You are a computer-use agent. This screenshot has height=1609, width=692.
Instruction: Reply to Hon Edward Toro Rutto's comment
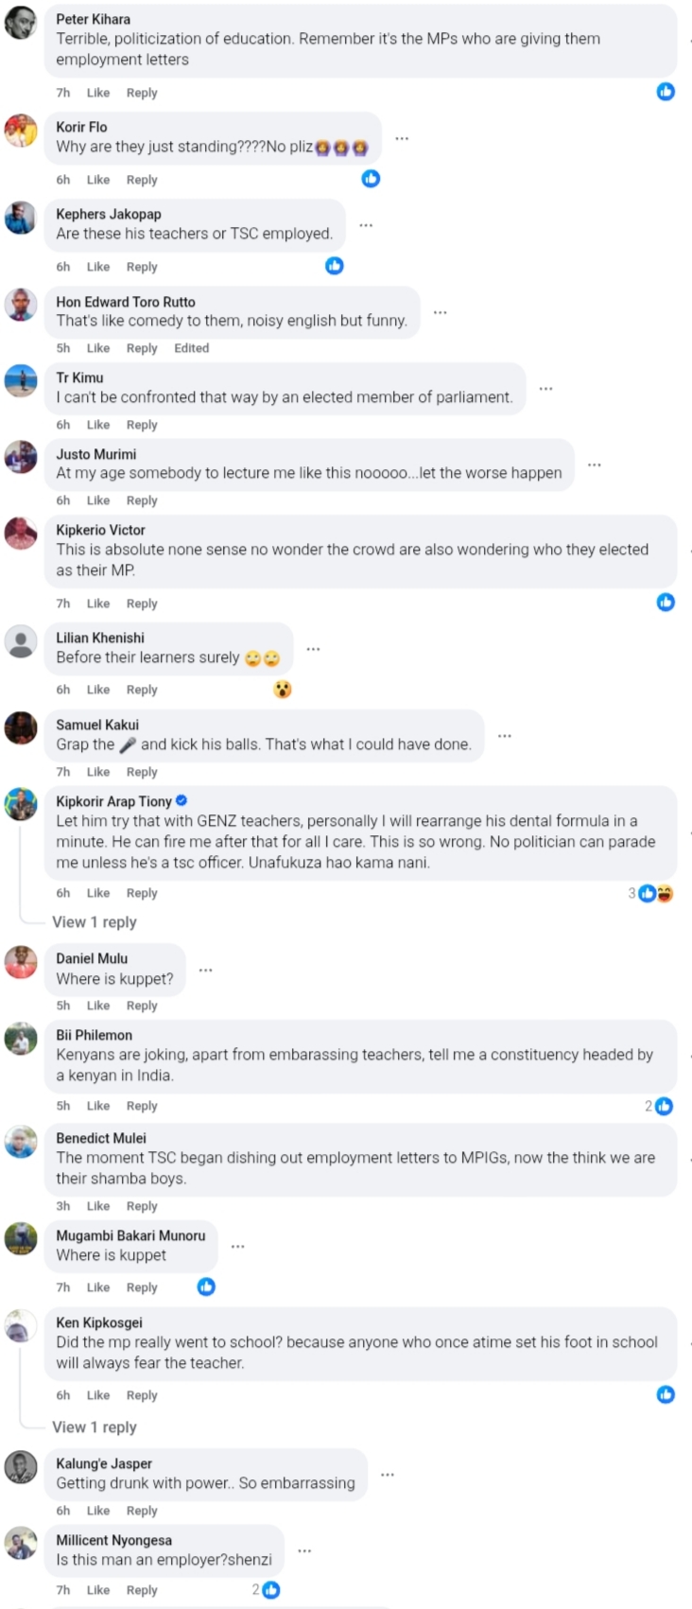pyautogui.click(x=142, y=348)
